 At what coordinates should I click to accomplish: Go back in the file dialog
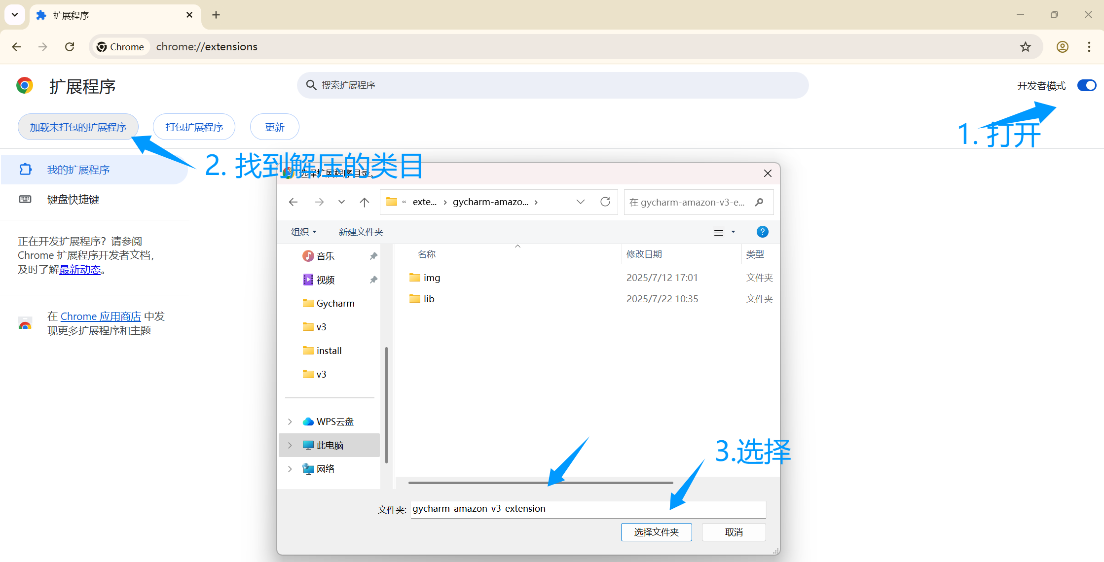294,202
